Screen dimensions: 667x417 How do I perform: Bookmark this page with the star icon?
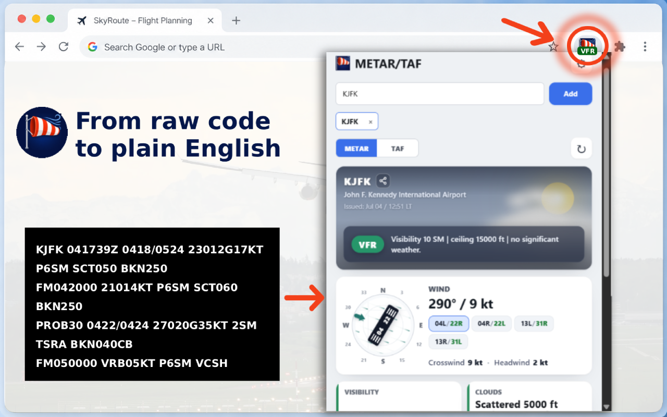click(x=553, y=47)
